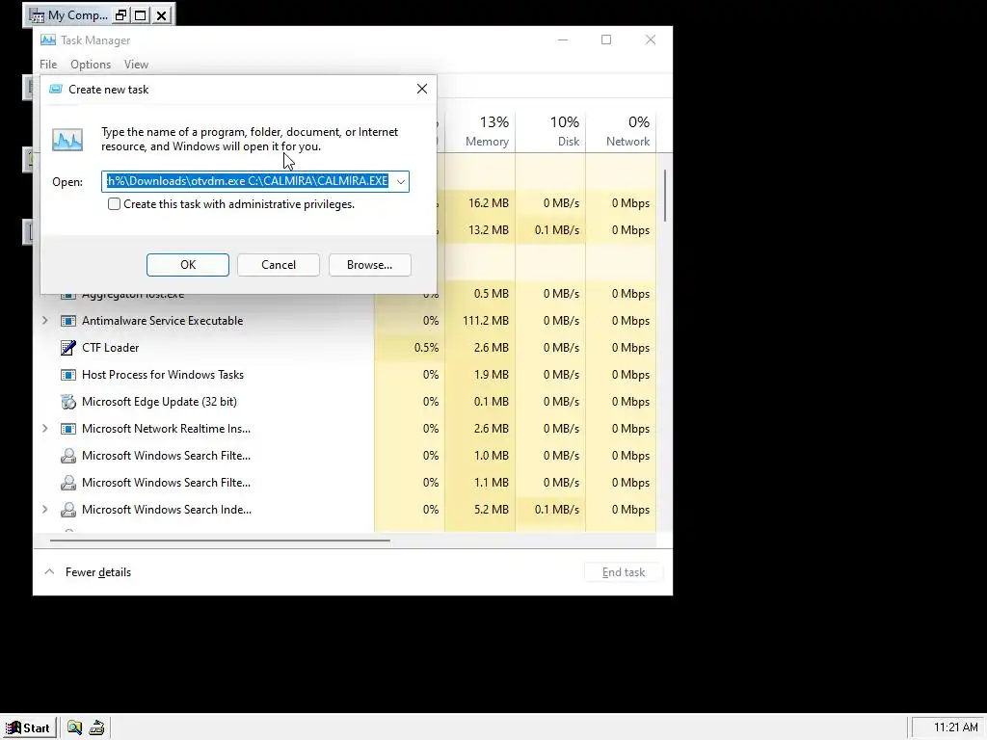Click the End task button
The width and height of the screenshot is (987, 740).
pyautogui.click(x=624, y=572)
